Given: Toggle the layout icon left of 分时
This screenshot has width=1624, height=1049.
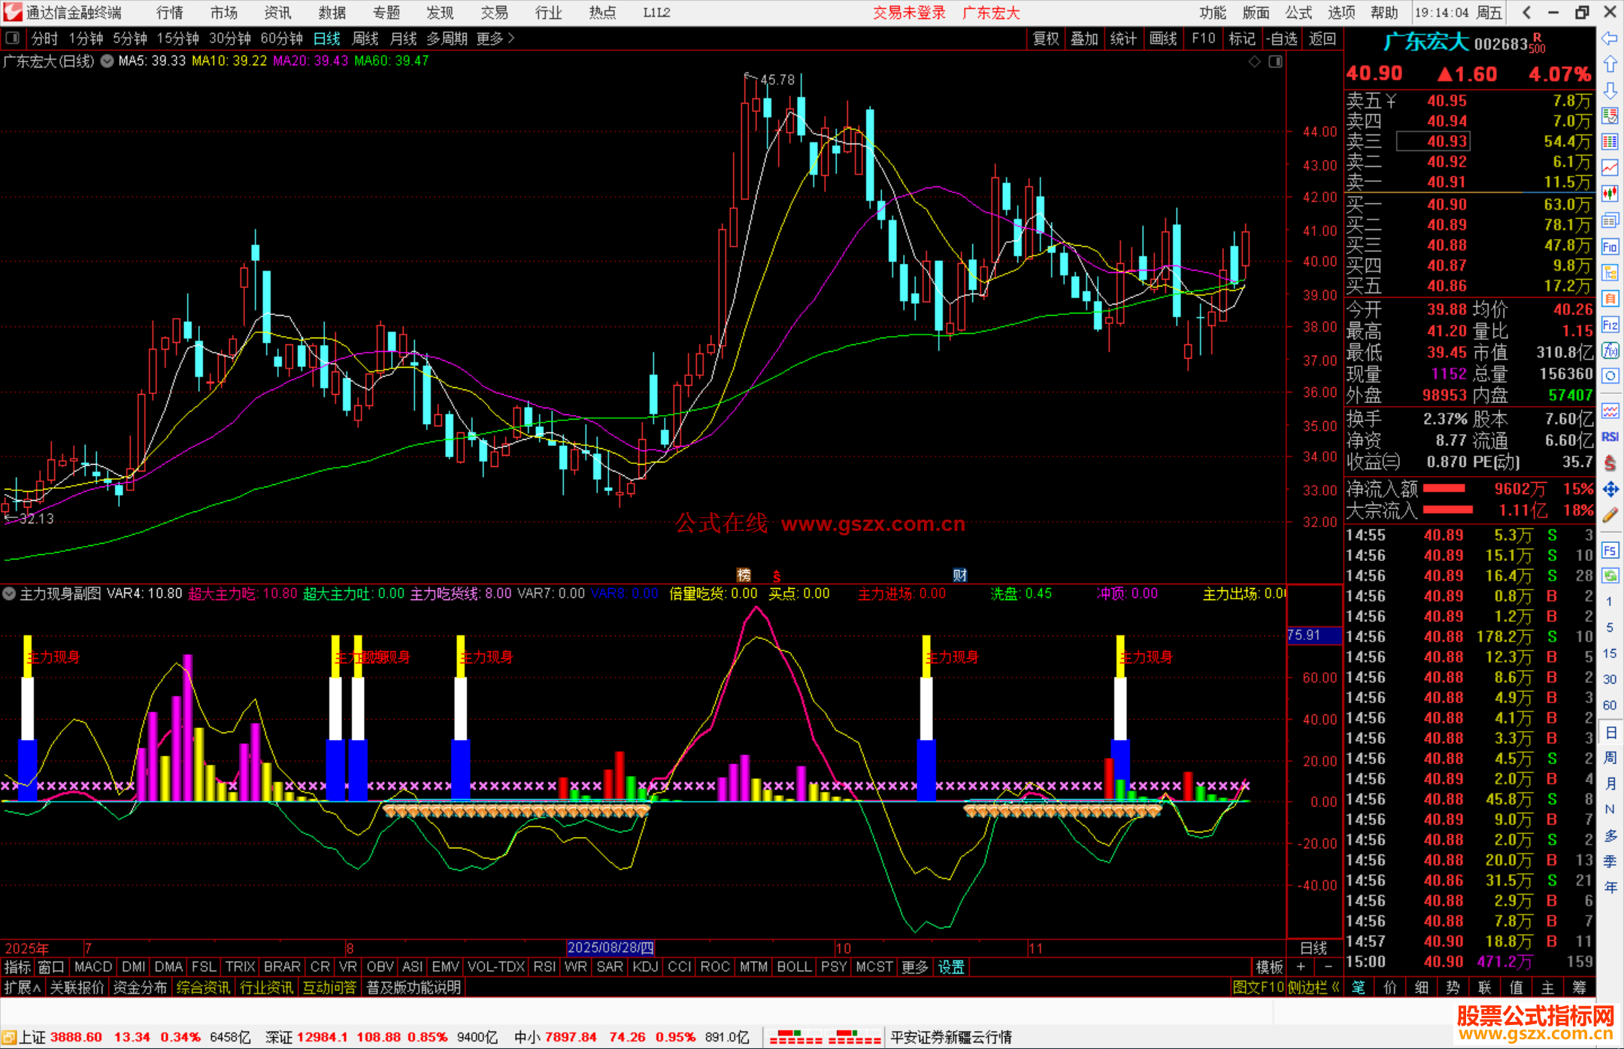Looking at the screenshot, I should click(x=12, y=38).
